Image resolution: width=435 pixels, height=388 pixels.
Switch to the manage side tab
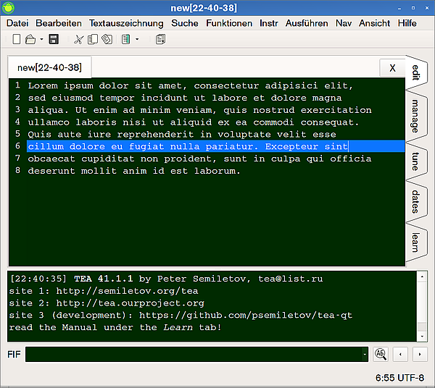click(415, 117)
